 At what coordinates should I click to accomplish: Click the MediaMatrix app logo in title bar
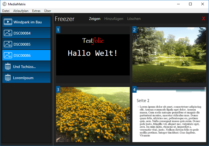pyautogui.click(x=4, y=4)
